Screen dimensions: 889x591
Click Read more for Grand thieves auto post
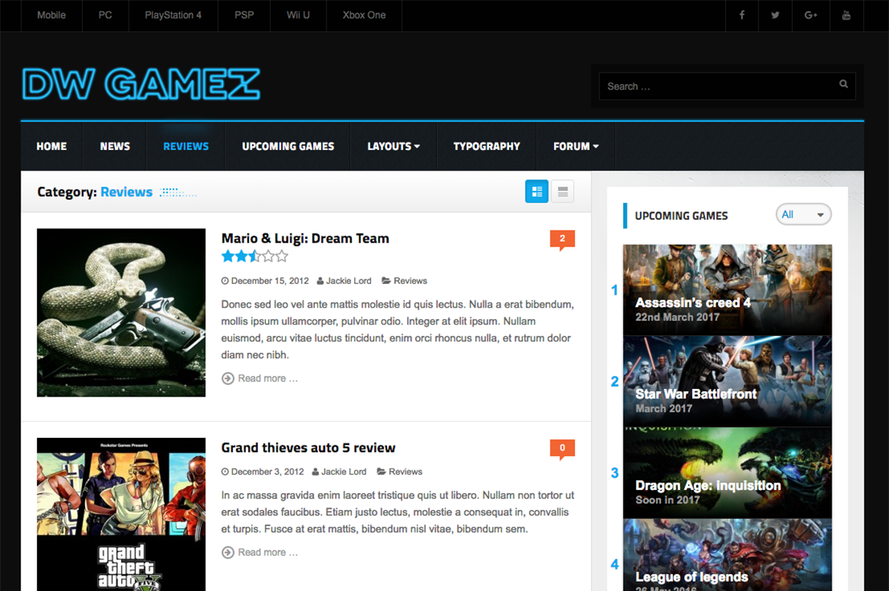267,552
